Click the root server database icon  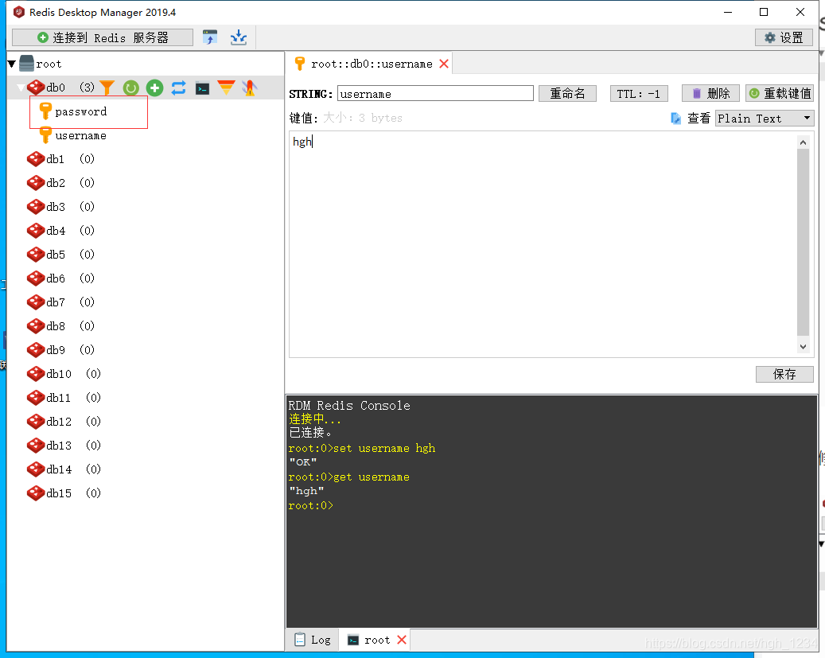click(x=26, y=64)
